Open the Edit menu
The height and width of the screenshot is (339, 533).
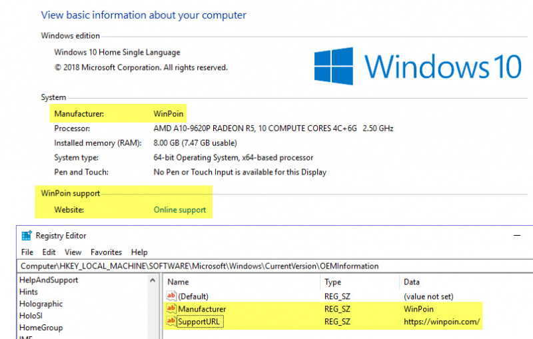pyautogui.click(x=49, y=252)
